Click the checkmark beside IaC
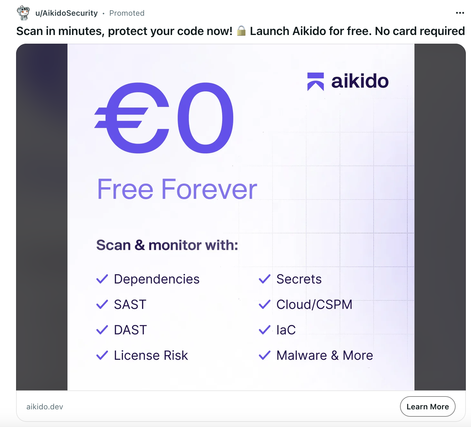 point(264,330)
